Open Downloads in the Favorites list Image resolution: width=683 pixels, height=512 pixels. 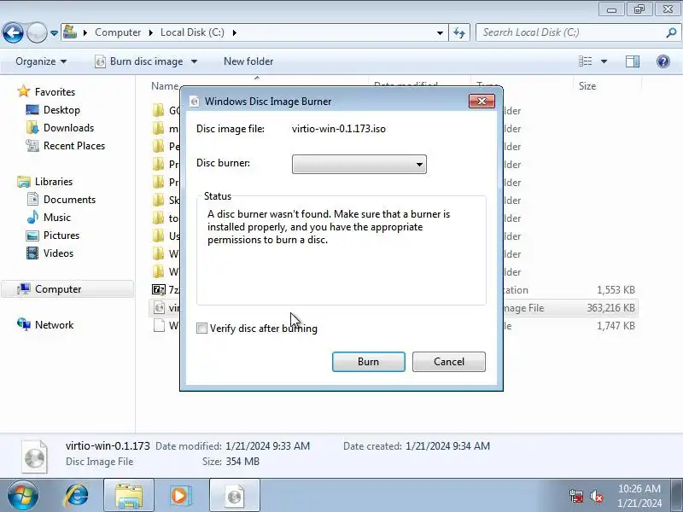pyautogui.click(x=60, y=127)
